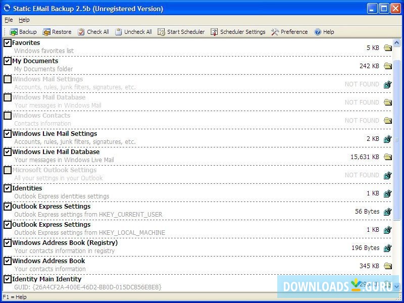Click folder icon in the 345 KB Windows Address Book row
Image resolution: width=404 pixels, height=303 pixels.
388,266
